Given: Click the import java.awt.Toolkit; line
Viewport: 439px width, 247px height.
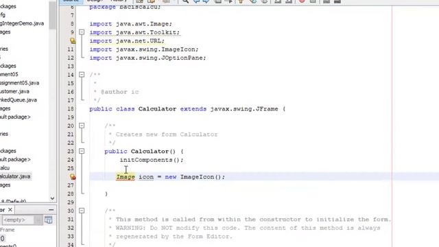Looking at the screenshot, I should pos(134,32).
